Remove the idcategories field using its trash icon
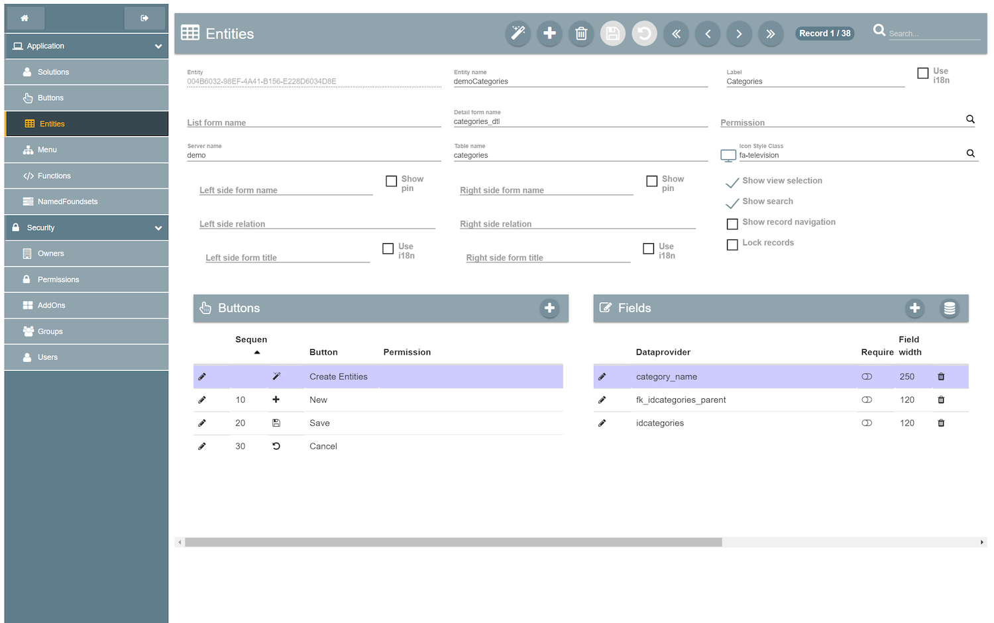This screenshot has height=623, width=994. click(x=941, y=422)
